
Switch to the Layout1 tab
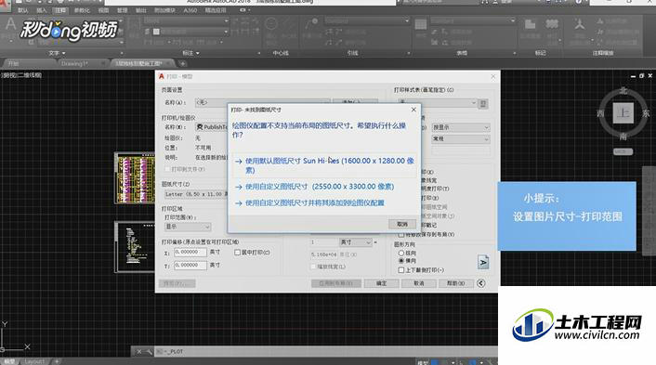click(x=33, y=361)
